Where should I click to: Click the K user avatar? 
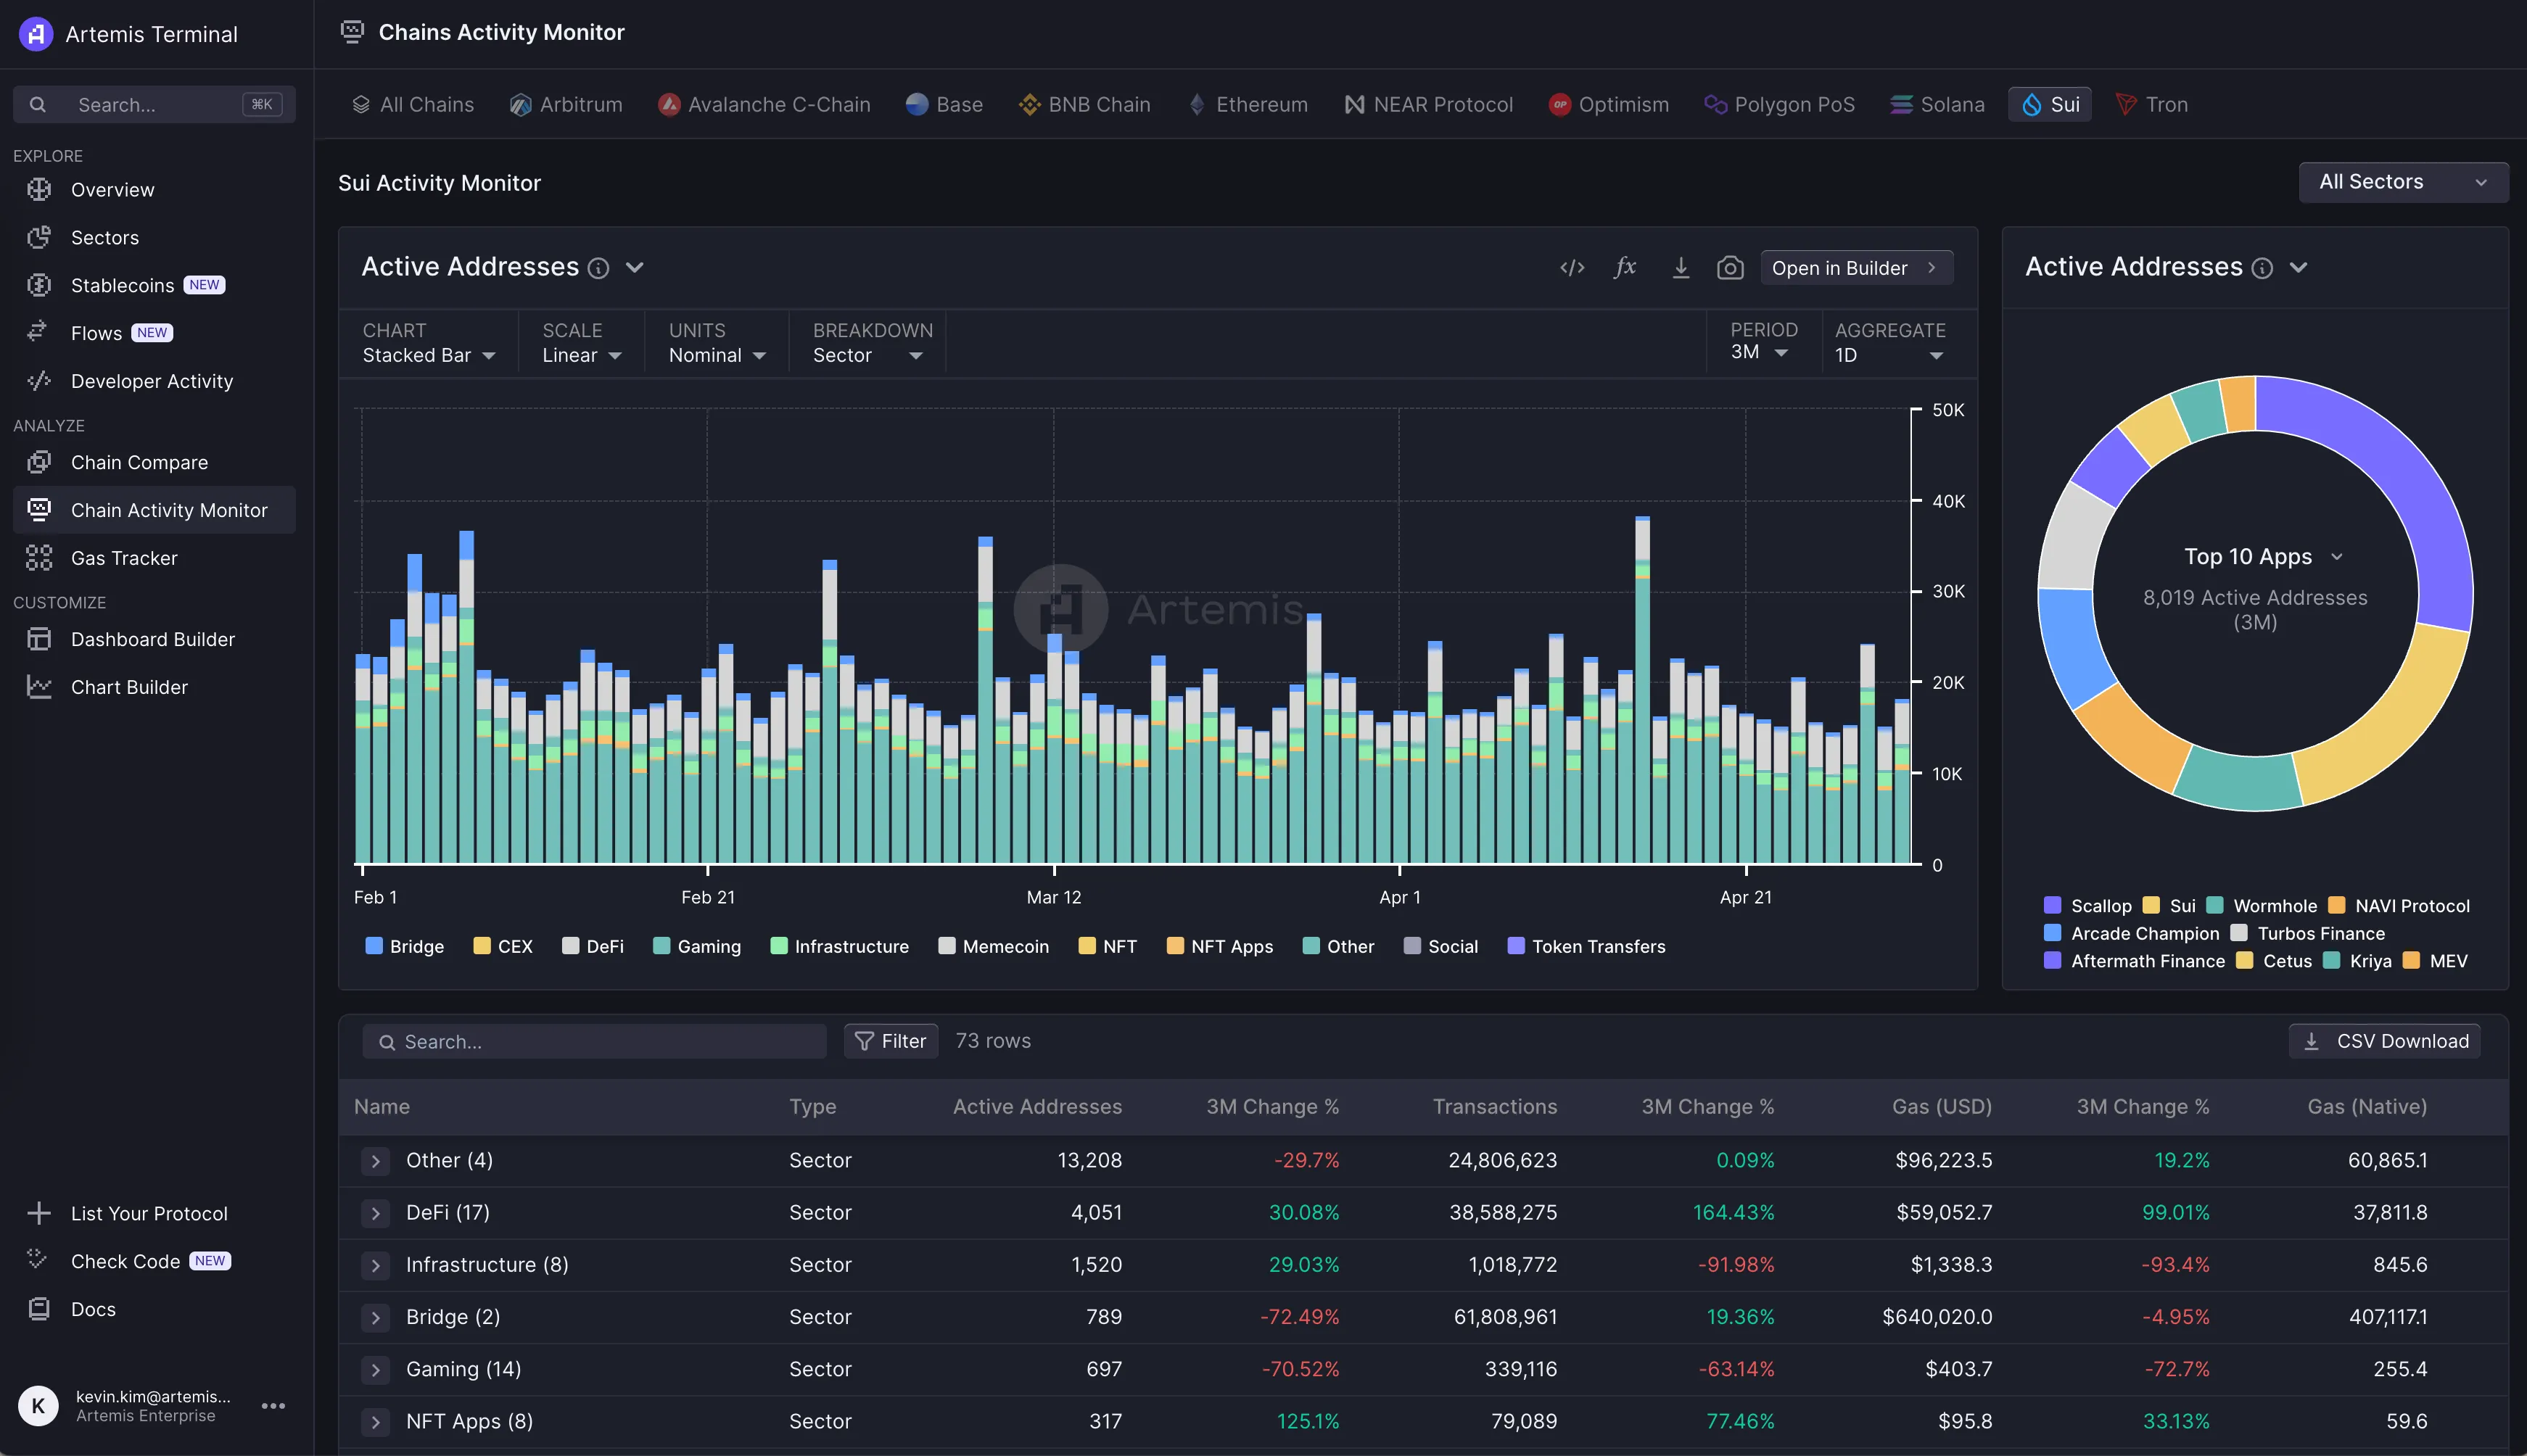tap(38, 1405)
